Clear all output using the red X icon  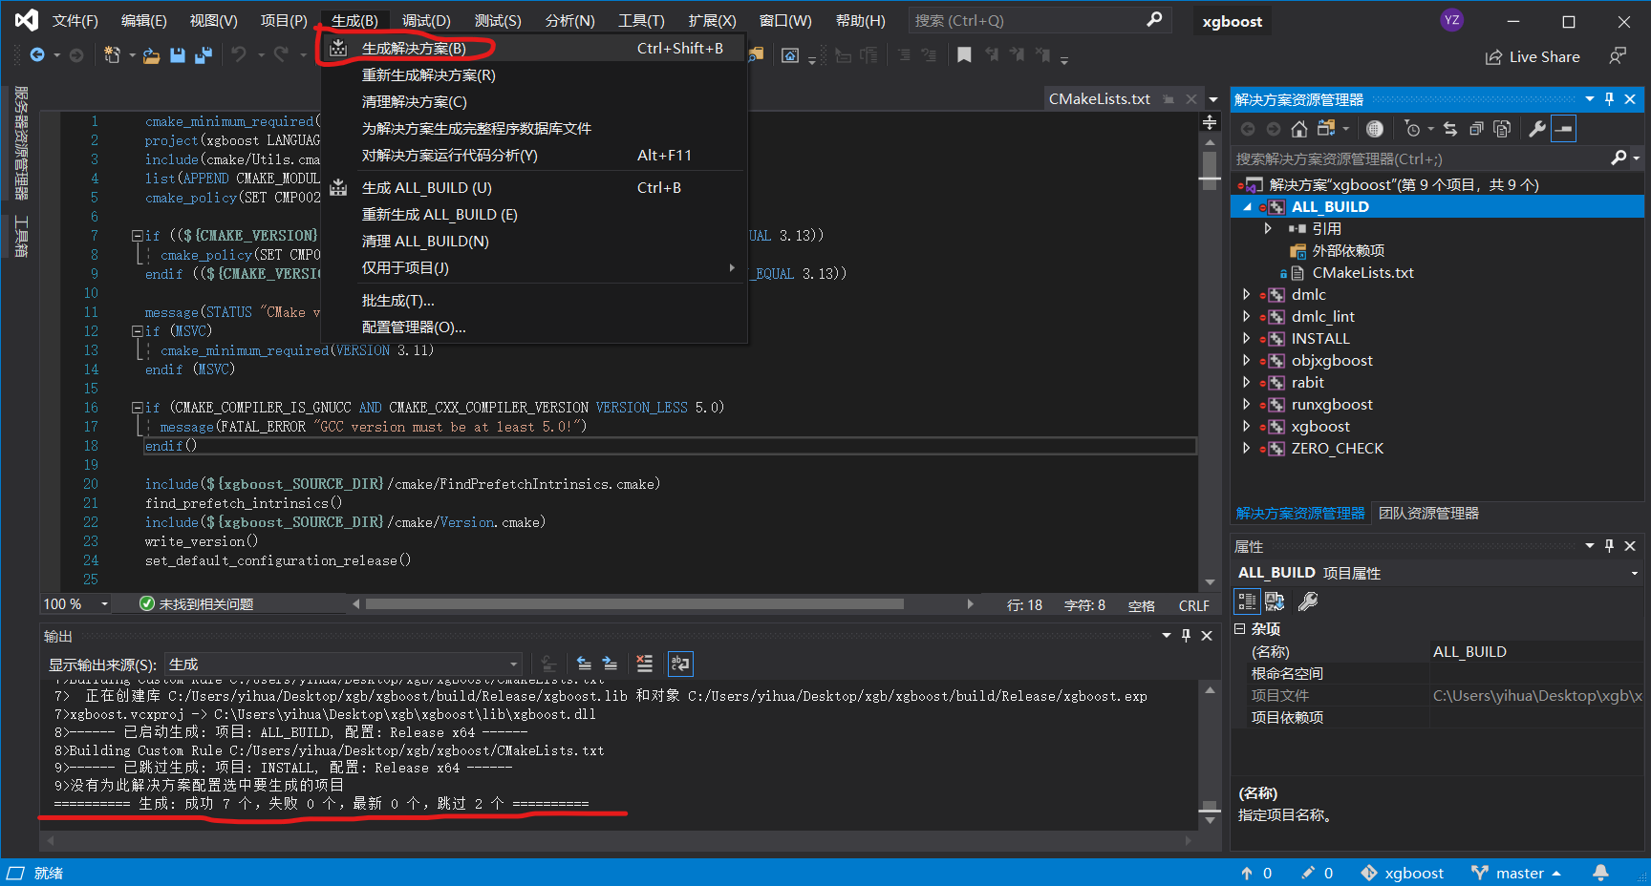click(x=645, y=664)
